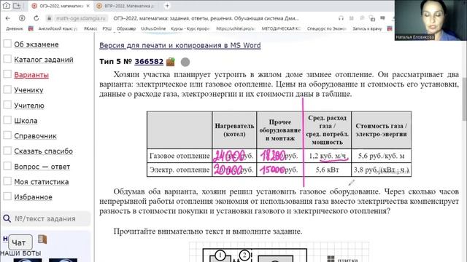Open the Учителю sidebar link
Viewport: 467px width, 262px height.
tap(29, 106)
